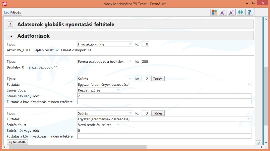Click the four-colored squares theme icon
Viewport: 270px width, 151px height.
click(214, 12)
